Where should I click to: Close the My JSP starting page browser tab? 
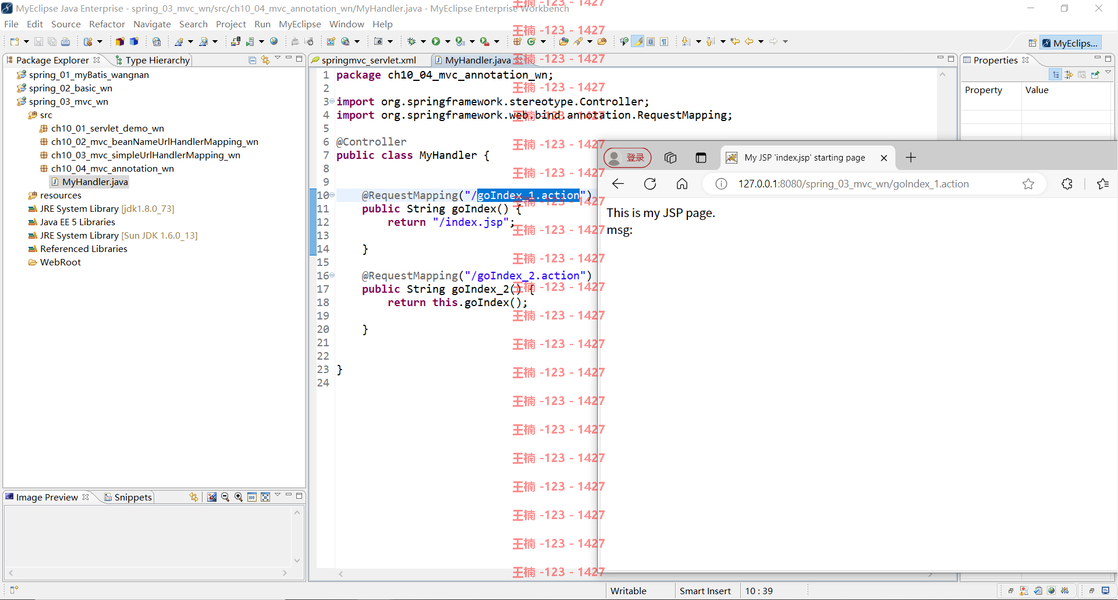click(884, 158)
